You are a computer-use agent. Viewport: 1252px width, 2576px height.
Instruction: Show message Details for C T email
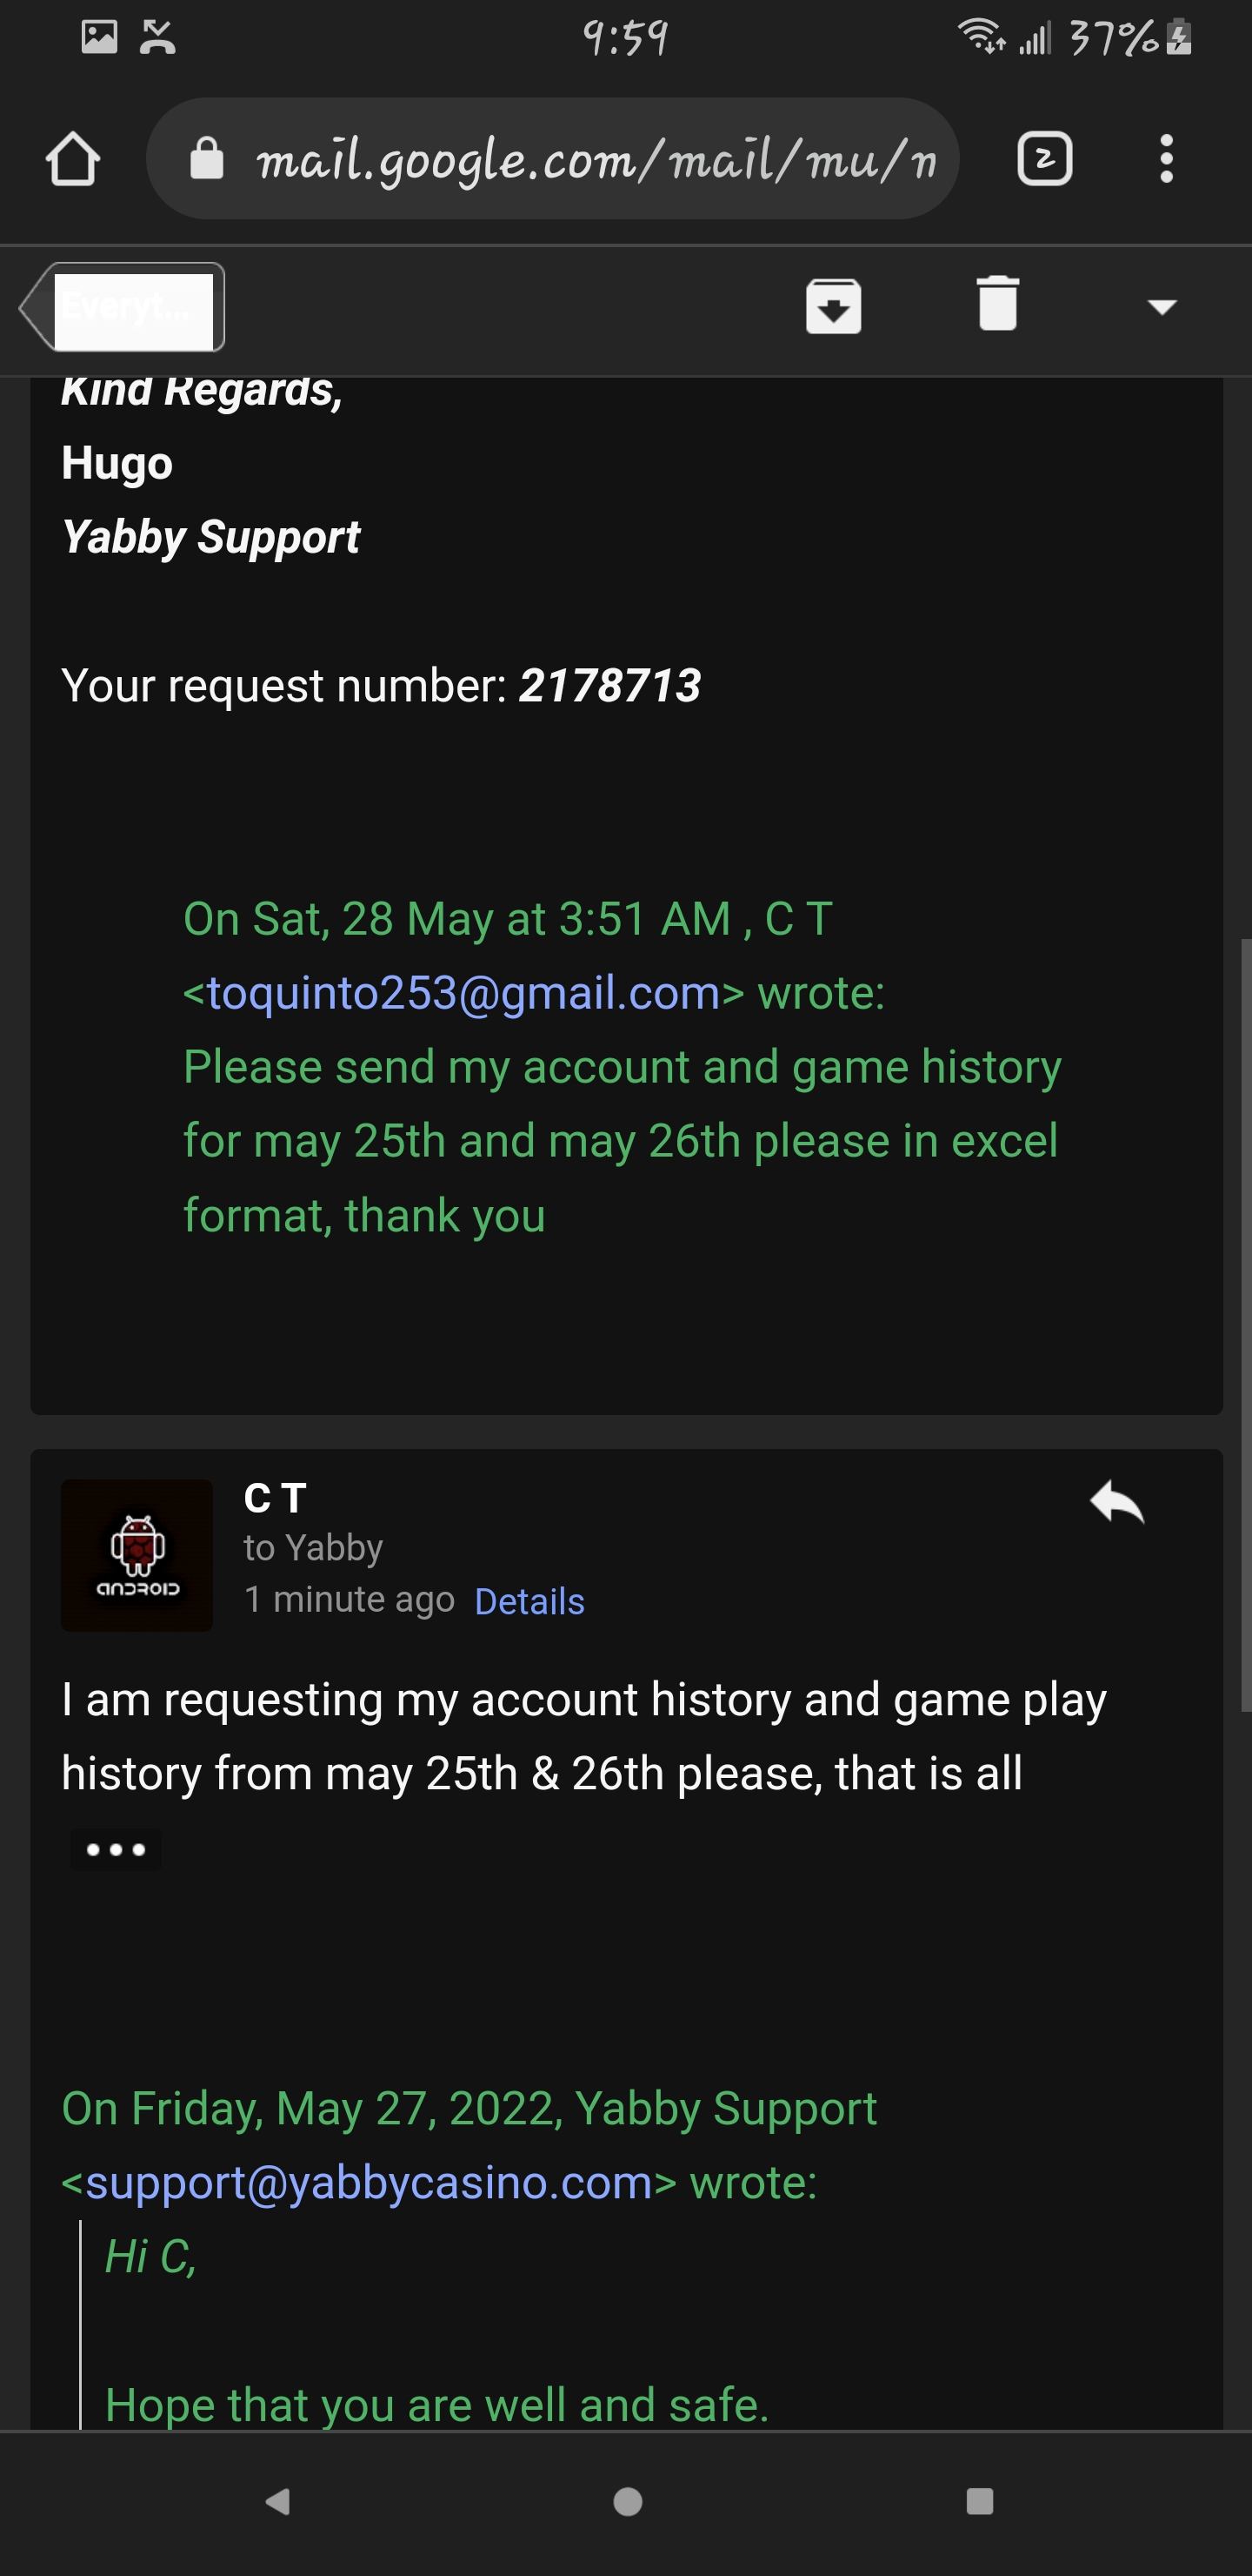point(529,1601)
